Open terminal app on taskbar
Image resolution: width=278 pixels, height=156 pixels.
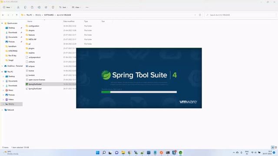(x=168, y=153)
